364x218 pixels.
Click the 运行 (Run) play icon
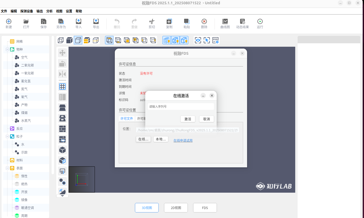(260, 21)
